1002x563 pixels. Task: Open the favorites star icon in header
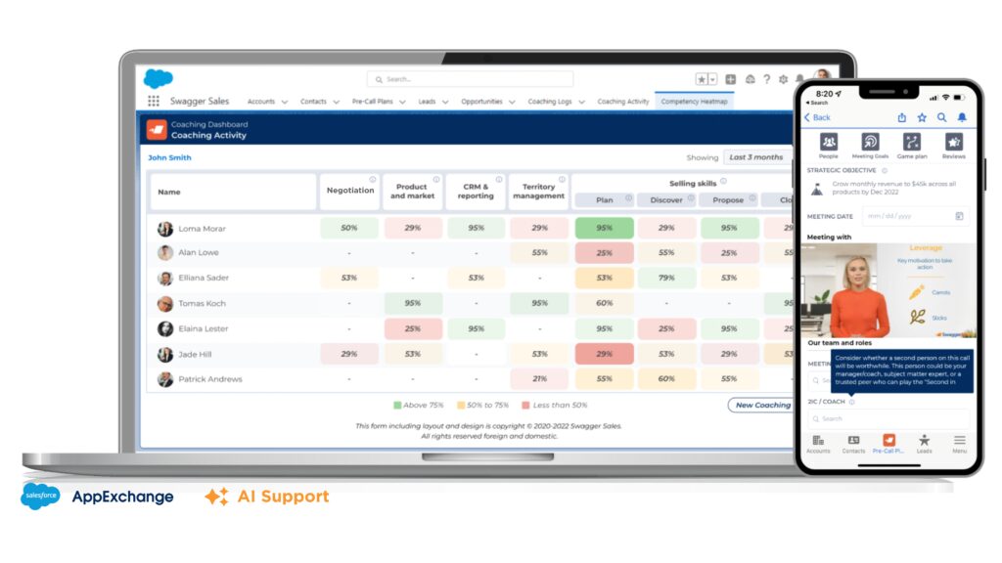pos(702,79)
